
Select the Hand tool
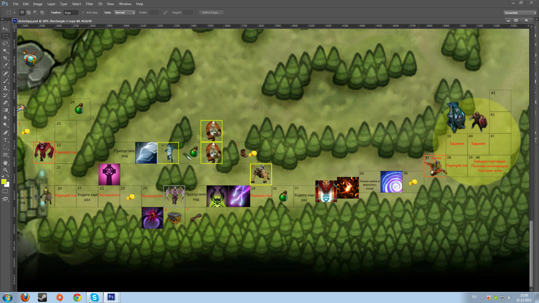pyautogui.click(x=5, y=163)
